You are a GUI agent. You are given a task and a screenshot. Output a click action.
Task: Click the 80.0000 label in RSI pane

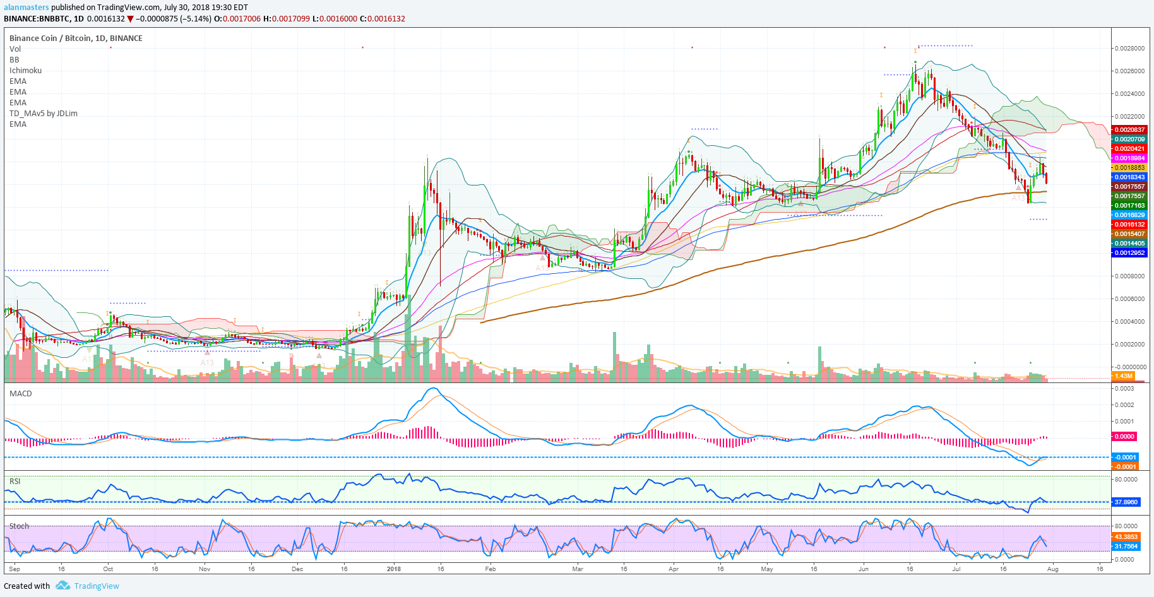pos(1127,480)
